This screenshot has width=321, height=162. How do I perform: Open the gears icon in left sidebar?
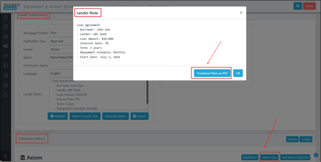click(6, 46)
